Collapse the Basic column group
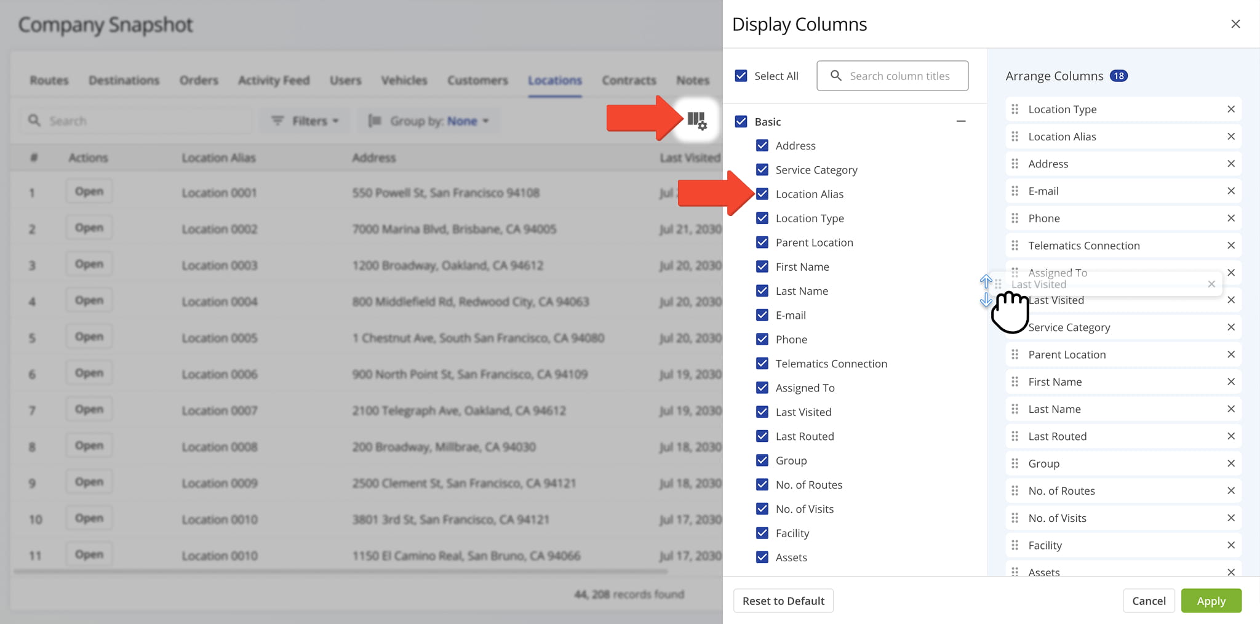This screenshot has height=624, width=1260. (x=961, y=121)
